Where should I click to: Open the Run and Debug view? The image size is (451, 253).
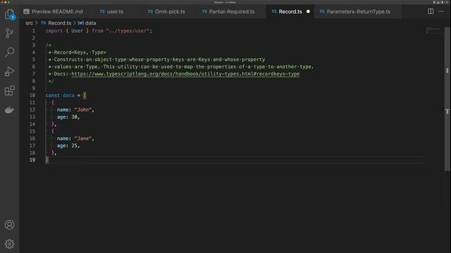(x=9, y=71)
